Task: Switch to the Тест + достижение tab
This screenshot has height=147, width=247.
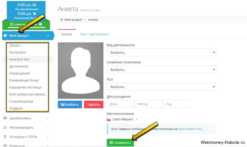Action: pos(94,34)
